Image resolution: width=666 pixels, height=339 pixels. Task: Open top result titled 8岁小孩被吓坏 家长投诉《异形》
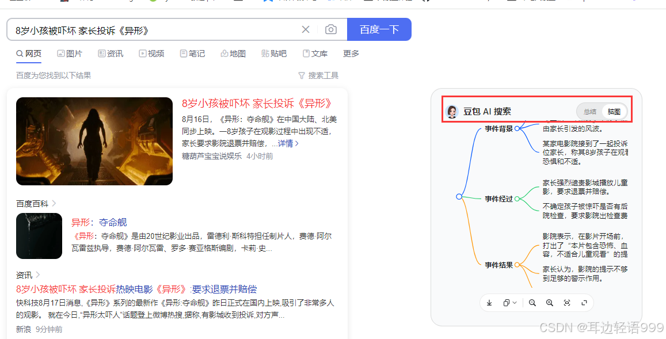257,103
